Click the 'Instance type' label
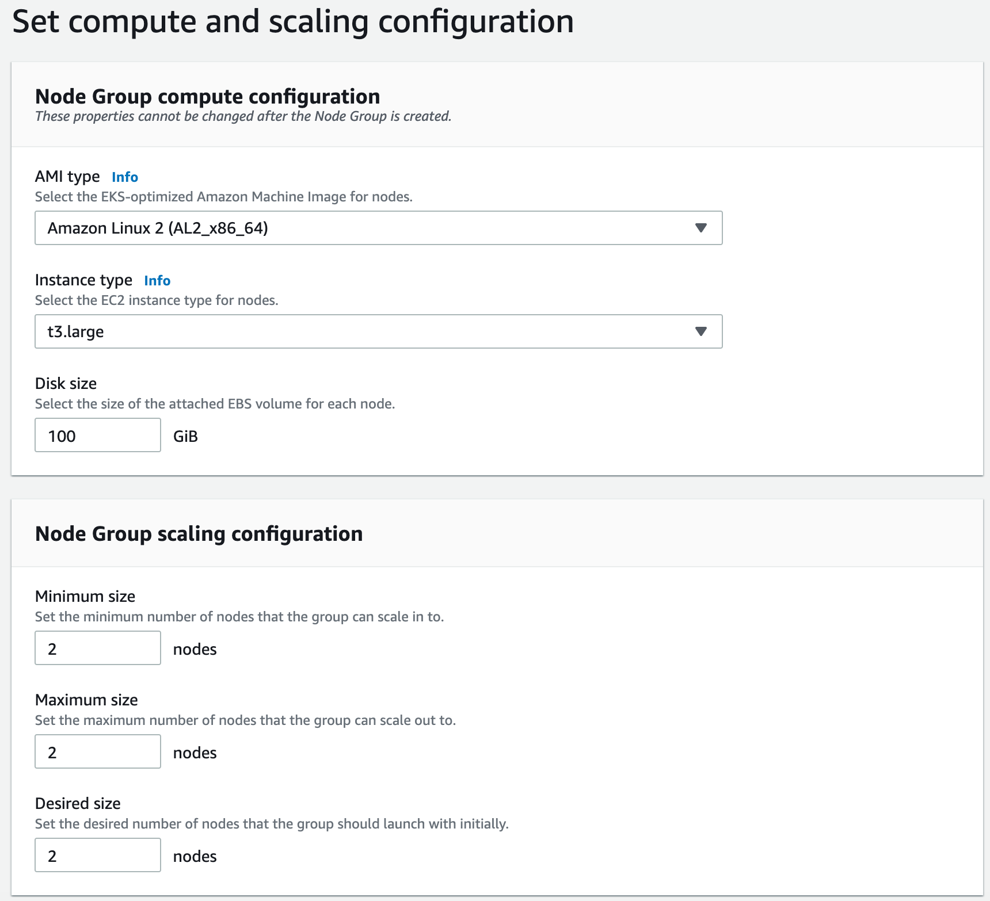990x901 pixels. [x=83, y=280]
